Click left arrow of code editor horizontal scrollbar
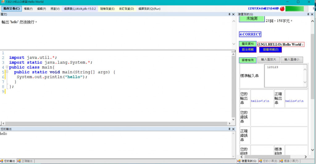The height and width of the screenshot is (164, 316). [3, 123]
